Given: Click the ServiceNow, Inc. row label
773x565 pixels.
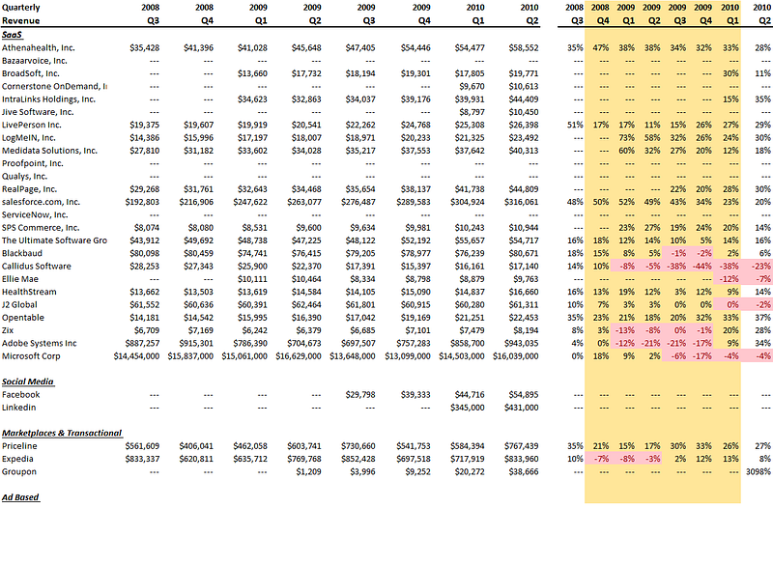Looking at the screenshot, I should [35, 214].
